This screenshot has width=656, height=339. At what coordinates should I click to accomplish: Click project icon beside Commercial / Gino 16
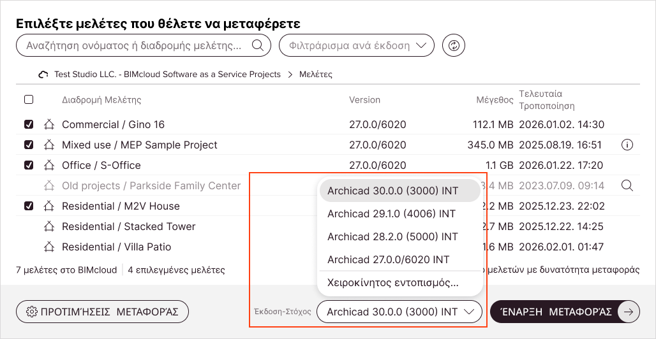tap(49, 124)
